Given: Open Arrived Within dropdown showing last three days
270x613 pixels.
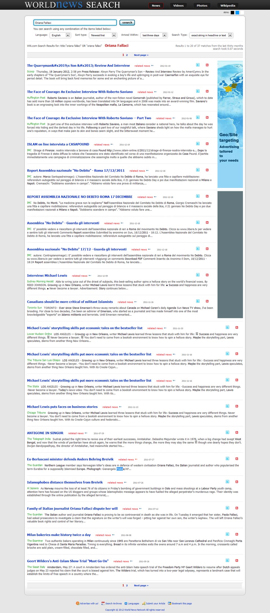Looking at the screenshot, I should coord(154,35).
